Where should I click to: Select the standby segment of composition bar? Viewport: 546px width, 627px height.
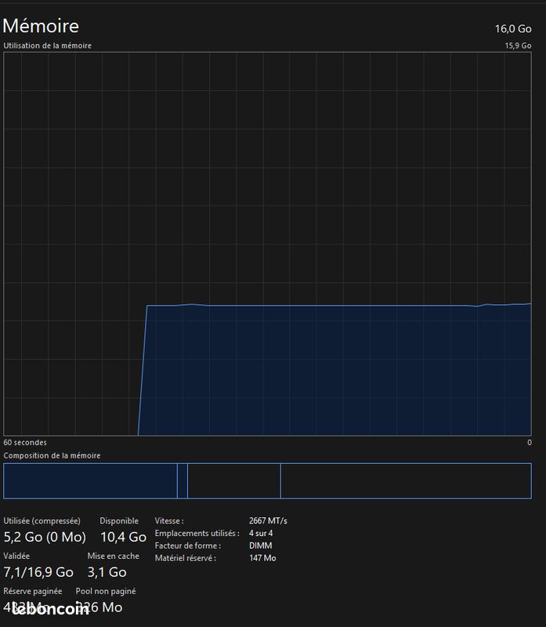(x=233, y=480)
